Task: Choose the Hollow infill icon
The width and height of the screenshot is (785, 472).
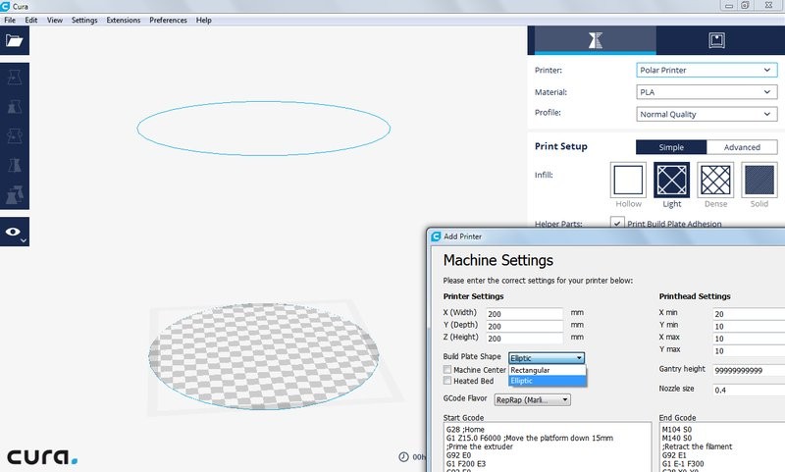Action: [628, 180]
